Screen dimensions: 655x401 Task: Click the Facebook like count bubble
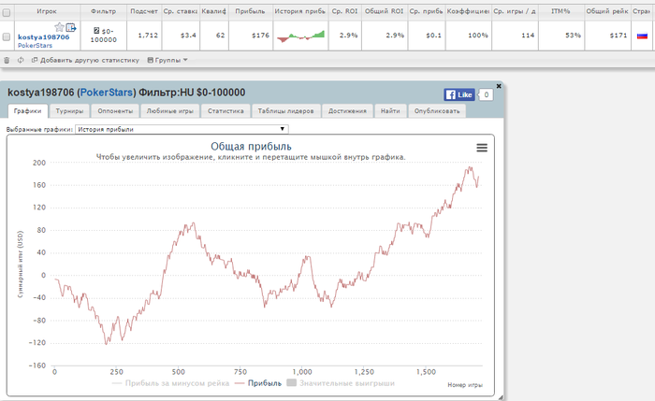point(486,94)
